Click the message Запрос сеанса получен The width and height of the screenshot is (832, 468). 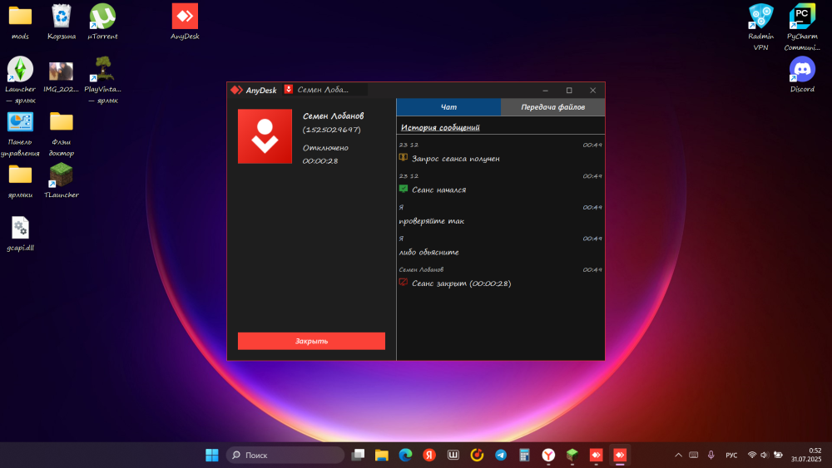pos(455,159)
